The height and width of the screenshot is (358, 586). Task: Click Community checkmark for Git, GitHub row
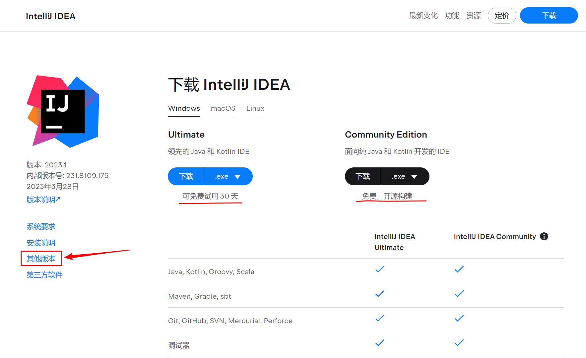tap(459, 318)
